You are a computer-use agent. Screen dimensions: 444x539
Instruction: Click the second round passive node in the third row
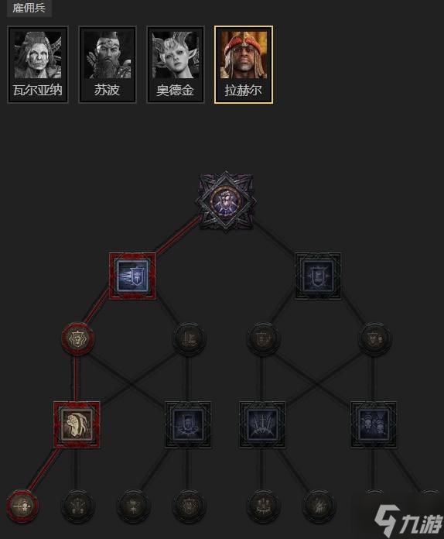(x=189, y=338)
